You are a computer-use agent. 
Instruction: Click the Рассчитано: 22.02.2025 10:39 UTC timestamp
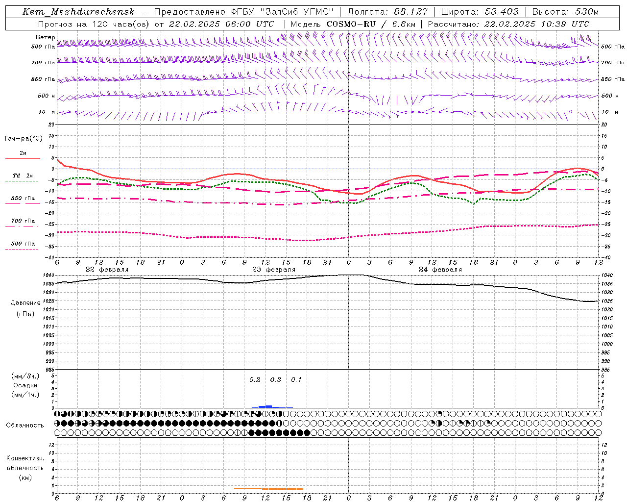click(x=508, y=24)
